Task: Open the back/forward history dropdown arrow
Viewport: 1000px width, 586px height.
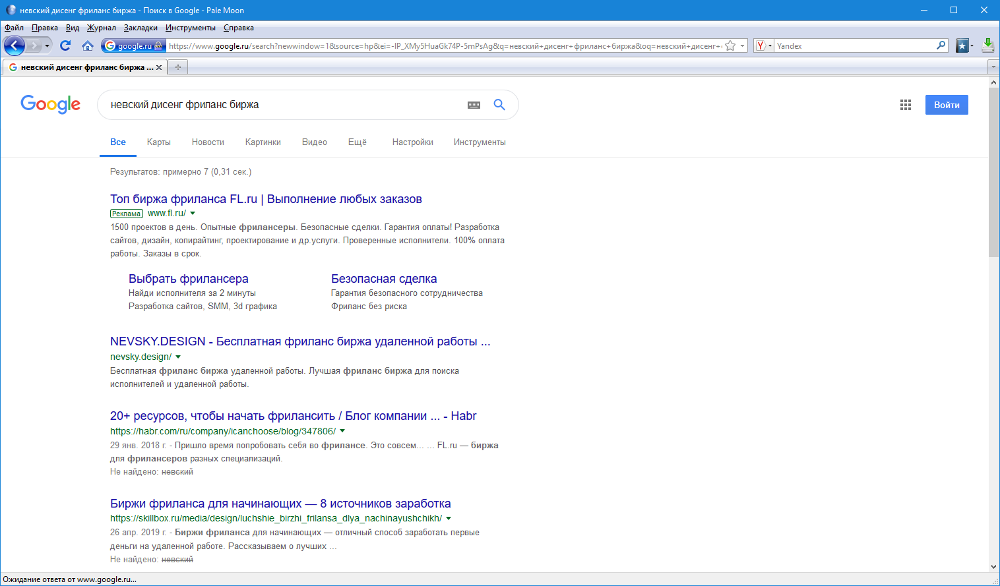Action: [47, 45]
